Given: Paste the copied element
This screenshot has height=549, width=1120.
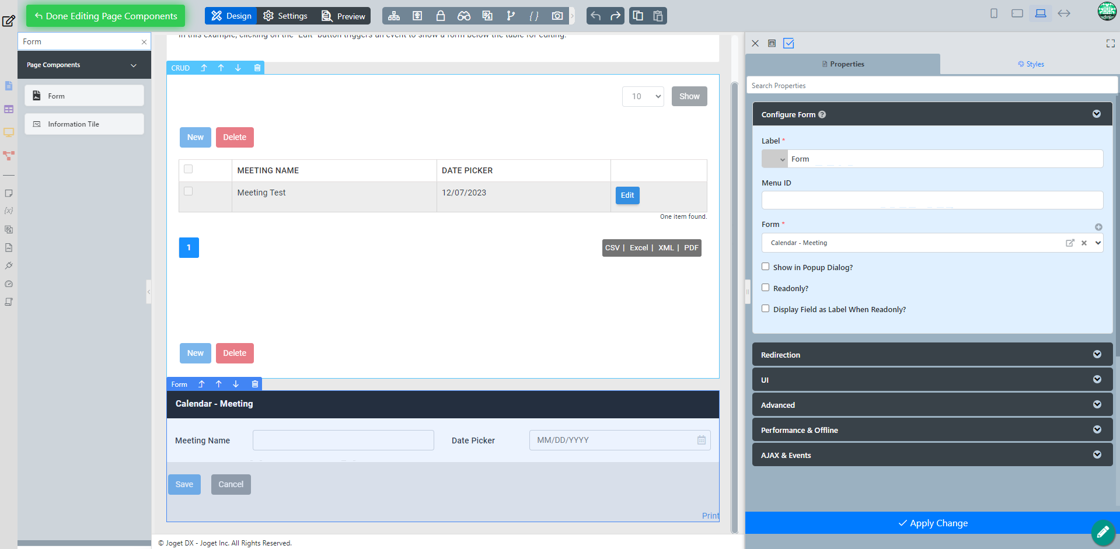Looking at the screenshot, I should [658, 16].
